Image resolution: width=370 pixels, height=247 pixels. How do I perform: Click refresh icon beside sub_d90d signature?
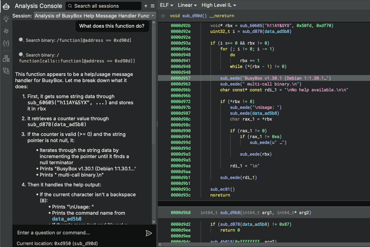pyautogui.click(x=163, y=16)
